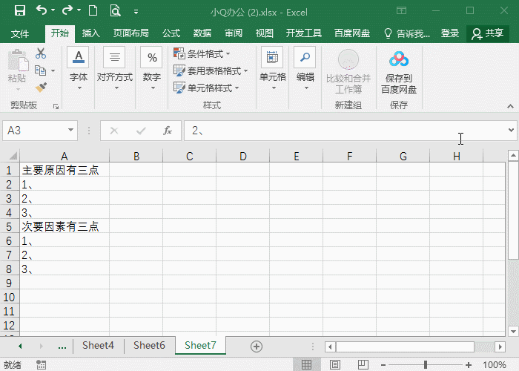Click the Sign in (登录) link
The image size is (519, 371).
450,33
